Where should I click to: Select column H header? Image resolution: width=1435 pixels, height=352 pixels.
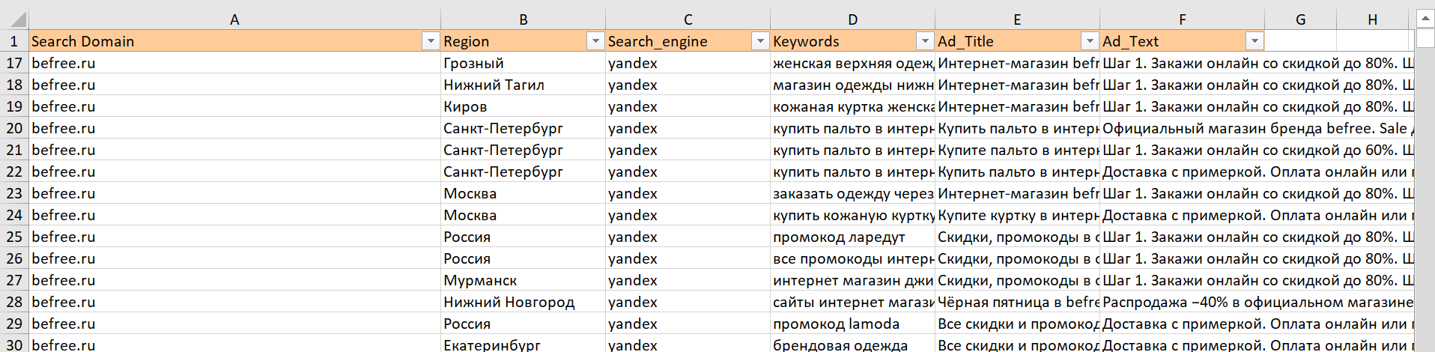pos(1372,19)
